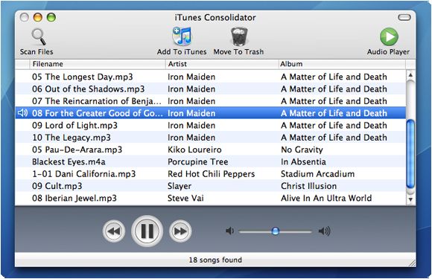Skip to next track with fast-forward button
This screenshot has height=279, width=432.
click(x=180, y=231)
